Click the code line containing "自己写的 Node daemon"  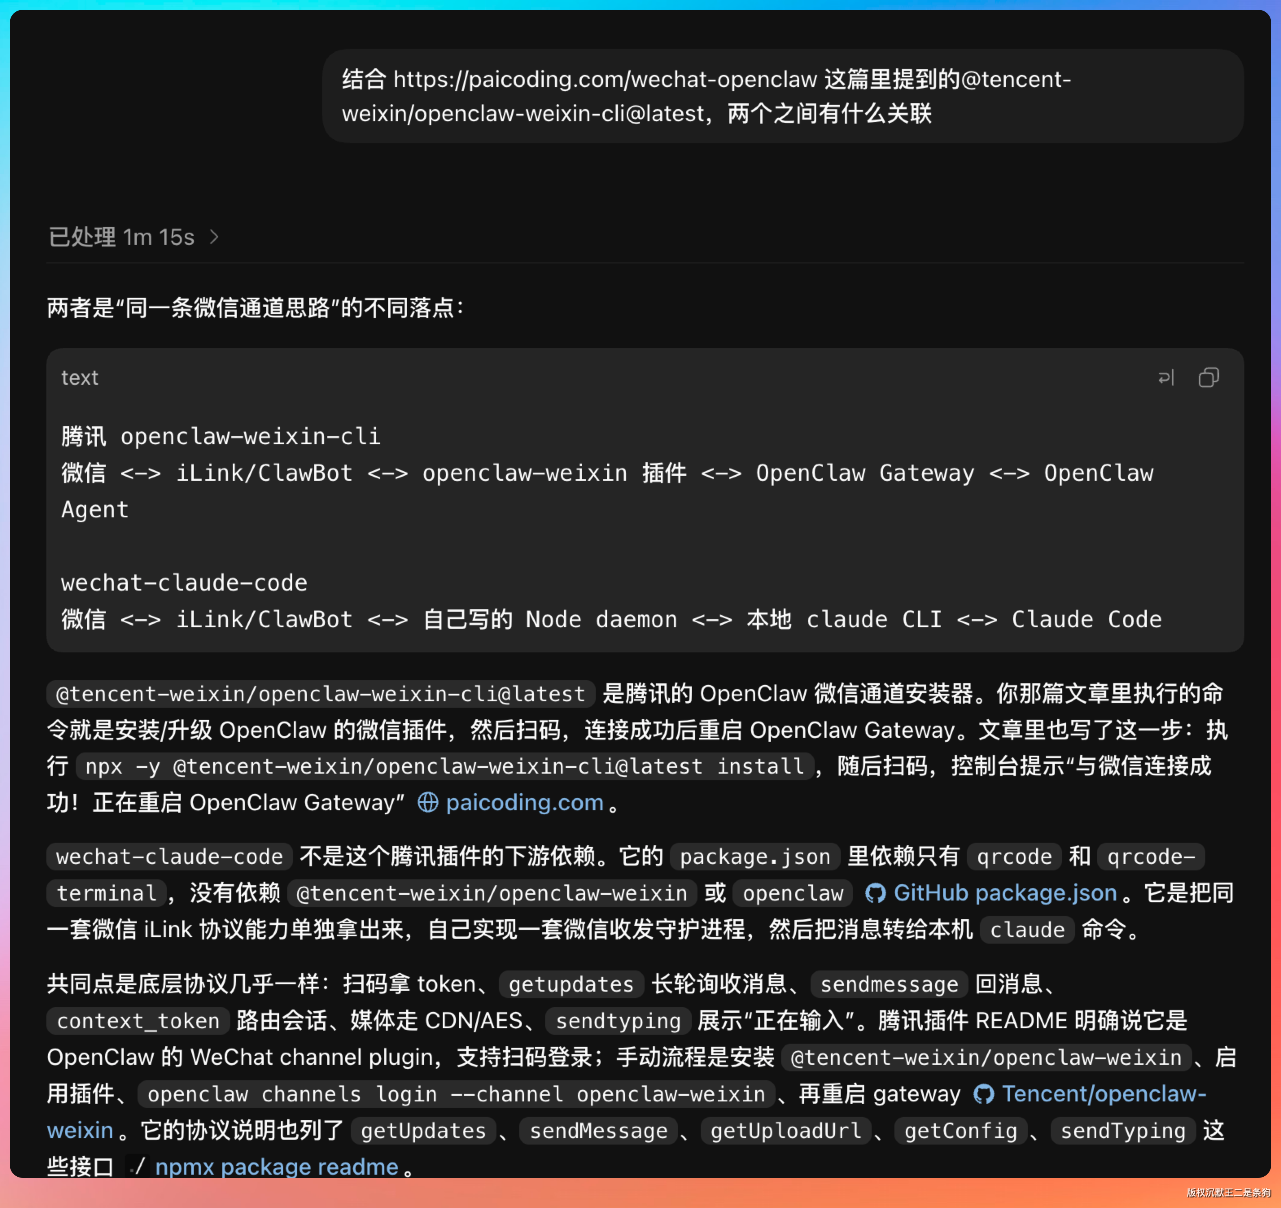(x=612, y=619)
